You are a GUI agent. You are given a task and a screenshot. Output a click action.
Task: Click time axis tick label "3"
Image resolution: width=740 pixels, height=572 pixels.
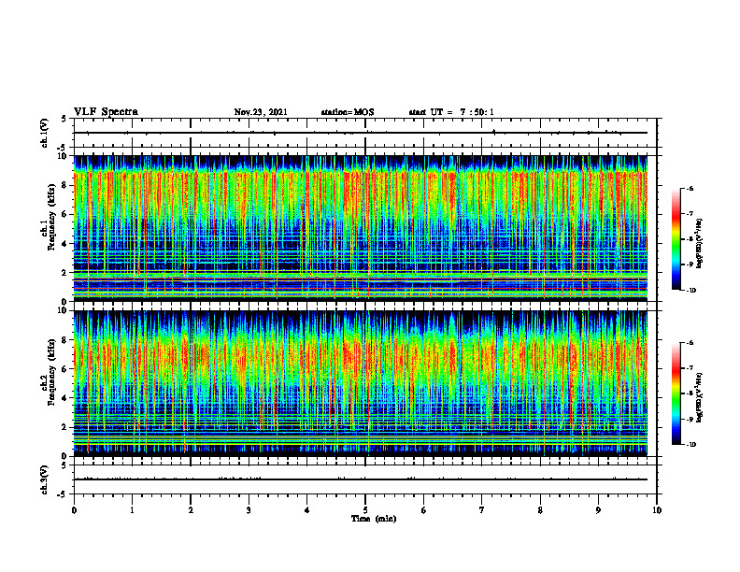[249, 510]
